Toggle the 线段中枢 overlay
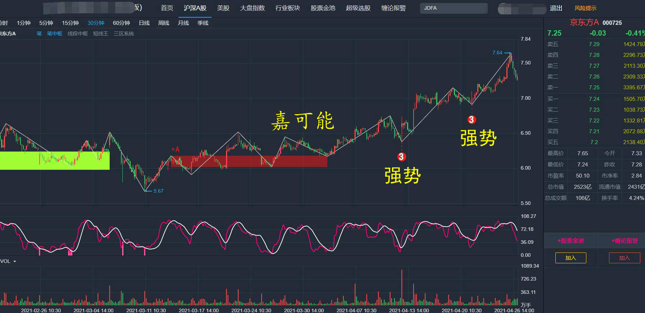This screenshot has width=645, height=313. pyautogui.click(x=78, y=33)
